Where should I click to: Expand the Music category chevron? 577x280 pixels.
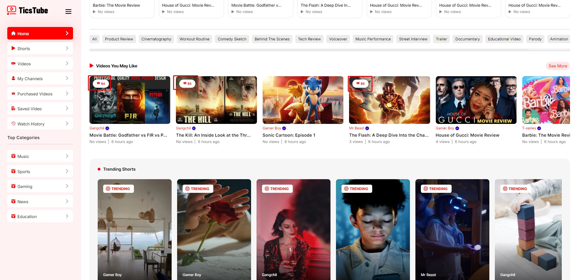(67, 156)
